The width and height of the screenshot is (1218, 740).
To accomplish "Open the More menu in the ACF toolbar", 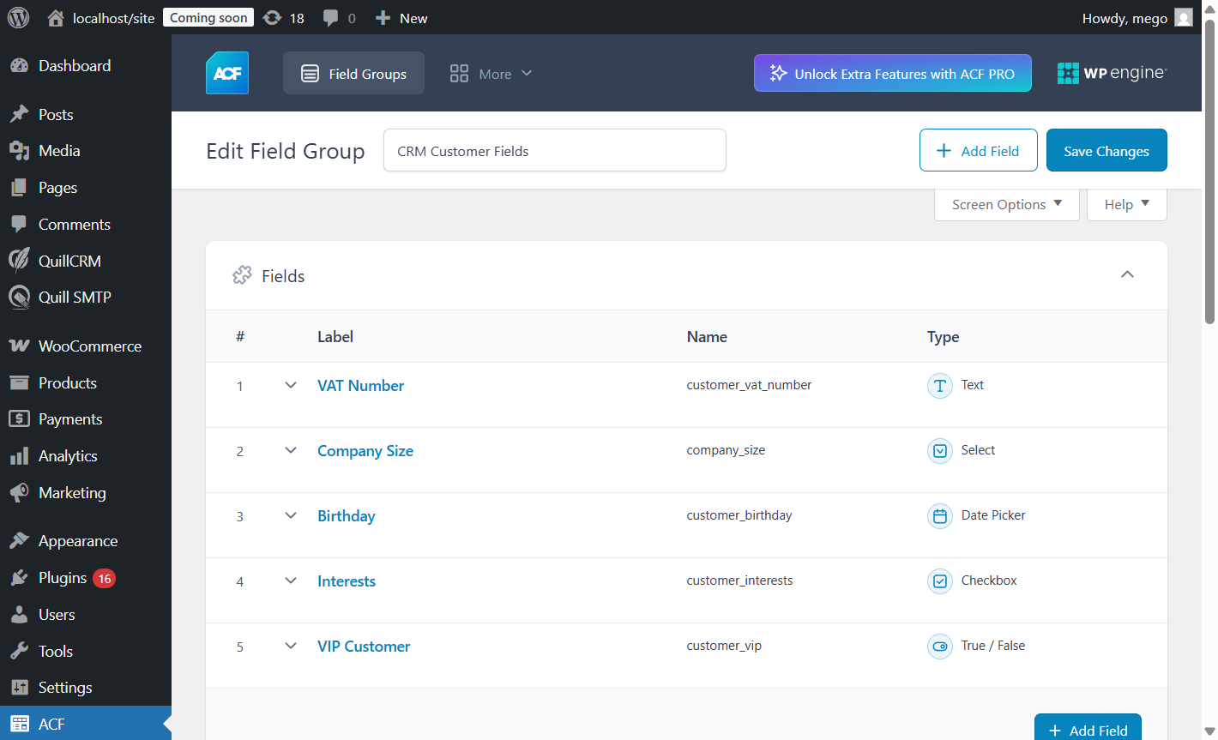I will [x=491, y=74].
